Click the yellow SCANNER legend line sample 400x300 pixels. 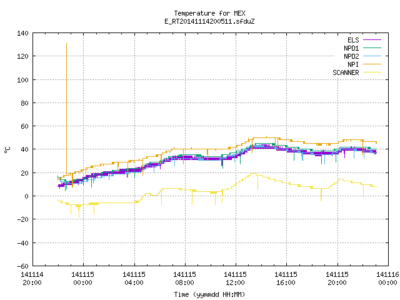(x=372, y=72)
